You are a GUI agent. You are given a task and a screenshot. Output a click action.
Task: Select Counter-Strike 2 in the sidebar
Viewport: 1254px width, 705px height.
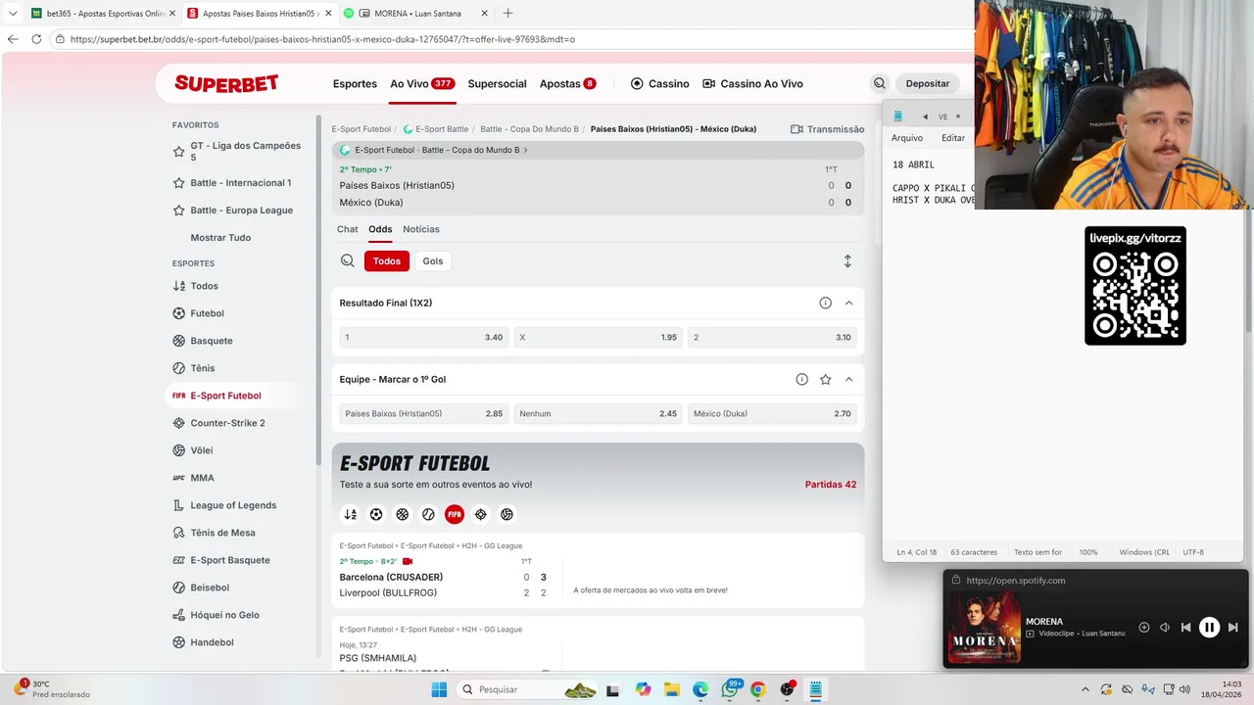tap(227, 423)
